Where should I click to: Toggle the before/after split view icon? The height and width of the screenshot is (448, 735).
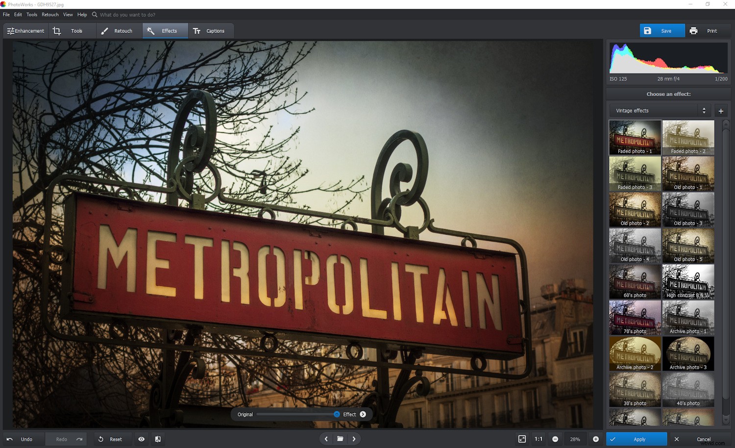click(157, 439)
